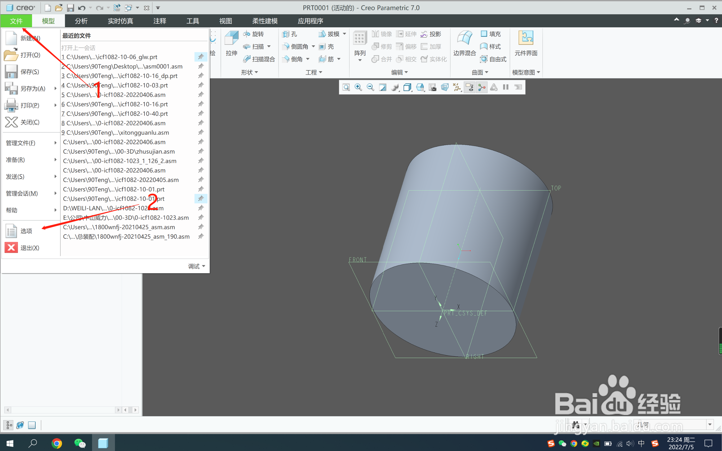Expand the 工程 group dropdown
Screen dimensions: 722x451
pyautogui.click(x=314, y=72)
